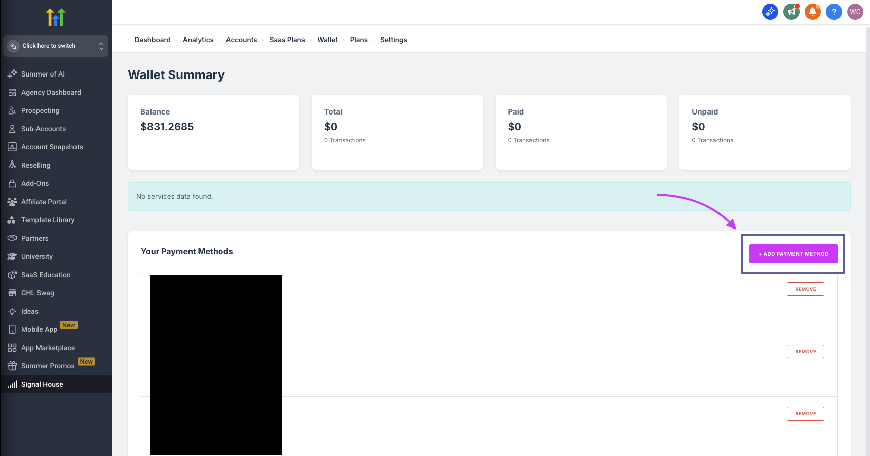Click the HighLevel logo in the sidebar

[56, 17]
